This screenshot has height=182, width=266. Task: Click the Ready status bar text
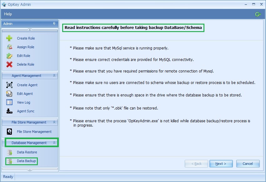pos(8,177)
